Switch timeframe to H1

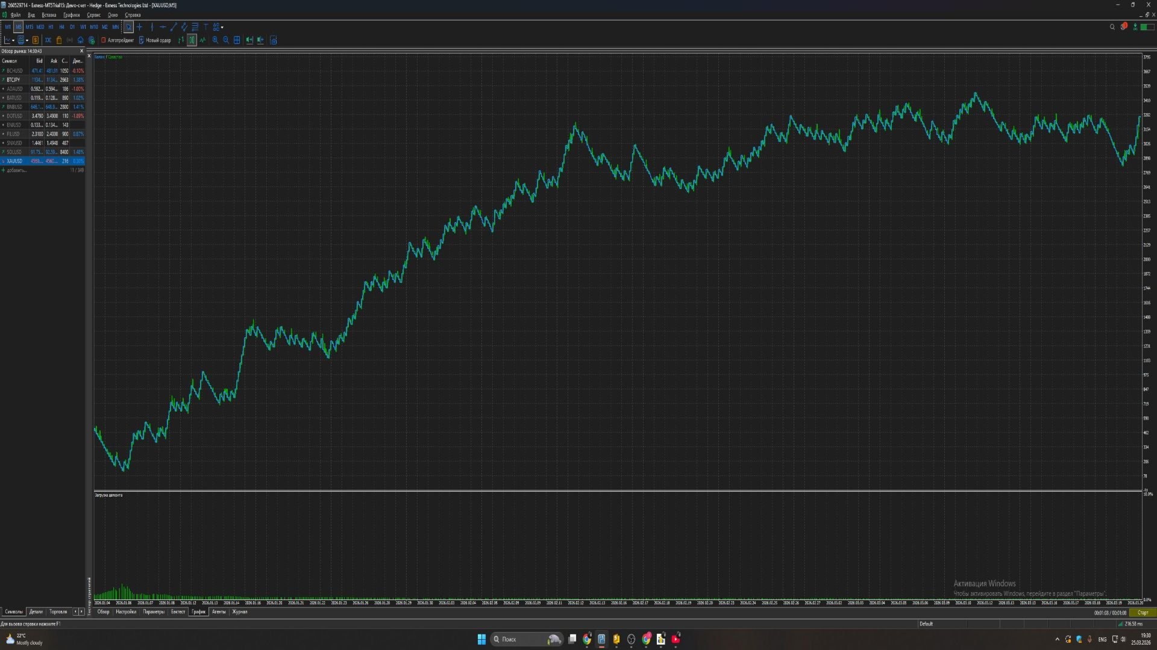51,27
